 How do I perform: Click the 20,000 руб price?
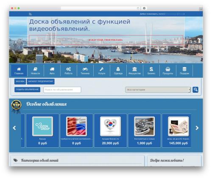tap(110, 143)
